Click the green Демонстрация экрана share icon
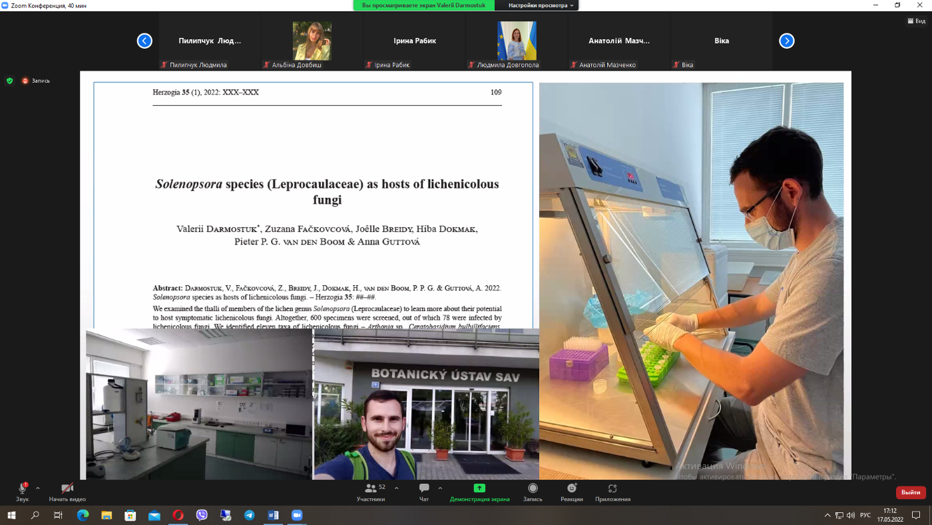 point(479,488)
